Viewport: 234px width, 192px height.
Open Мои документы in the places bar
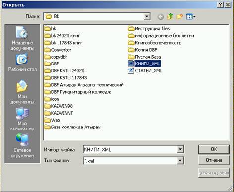[22, 92]
